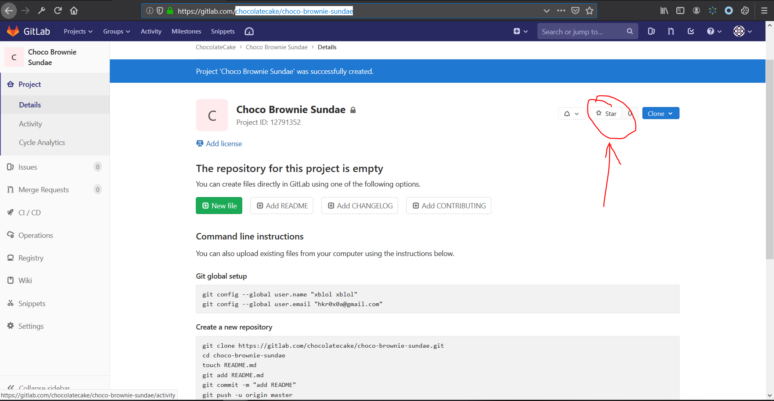Expand the Projects menu in navbar
The width and height of the screenshot is (774, 401).
(78, 31)
